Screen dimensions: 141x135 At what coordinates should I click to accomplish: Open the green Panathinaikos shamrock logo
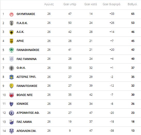(x=11, y=50)
